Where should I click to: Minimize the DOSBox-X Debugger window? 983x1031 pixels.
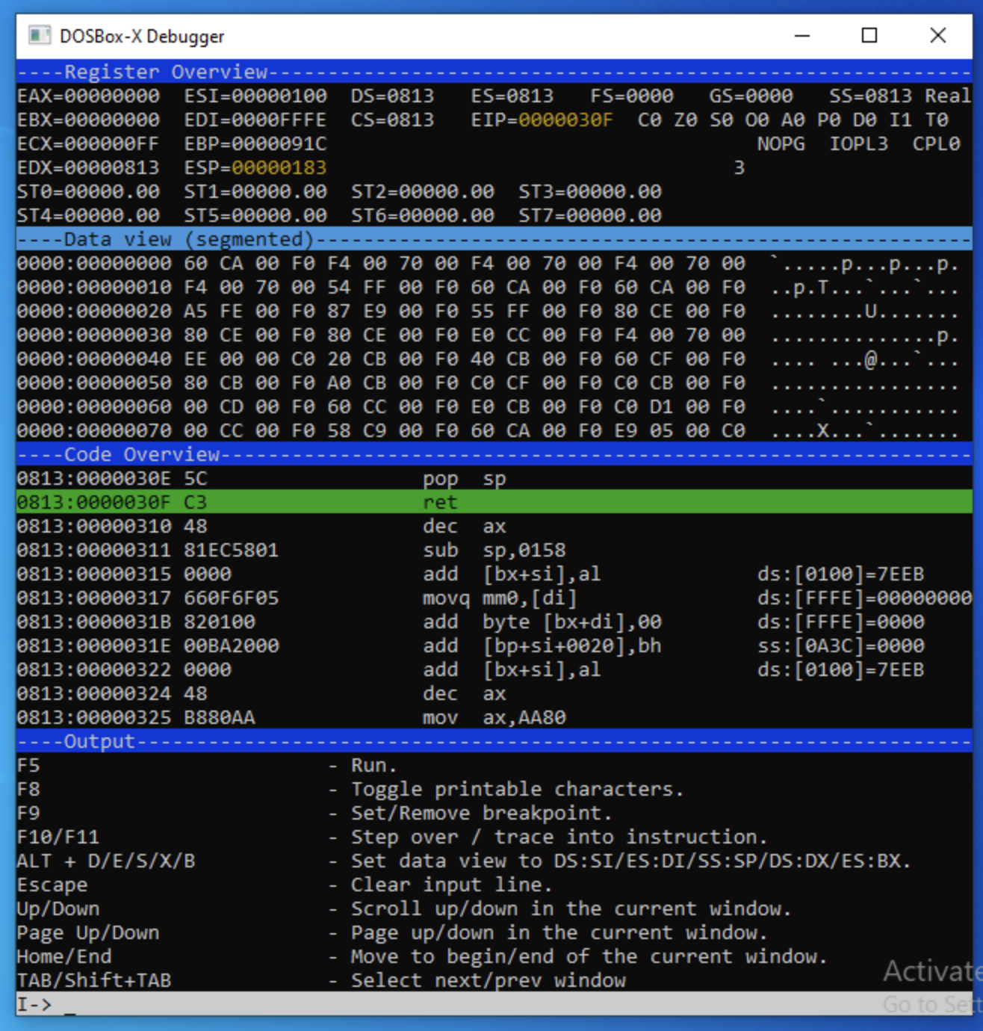pyautogui.click(x=802, y=35)
